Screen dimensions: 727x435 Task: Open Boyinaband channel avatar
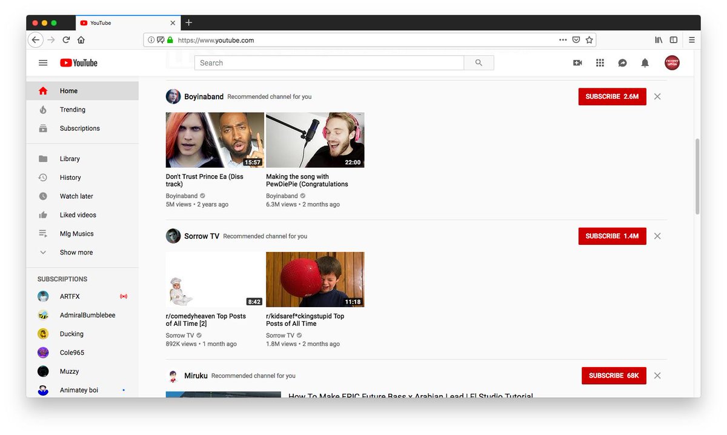[x=173, y=96]
